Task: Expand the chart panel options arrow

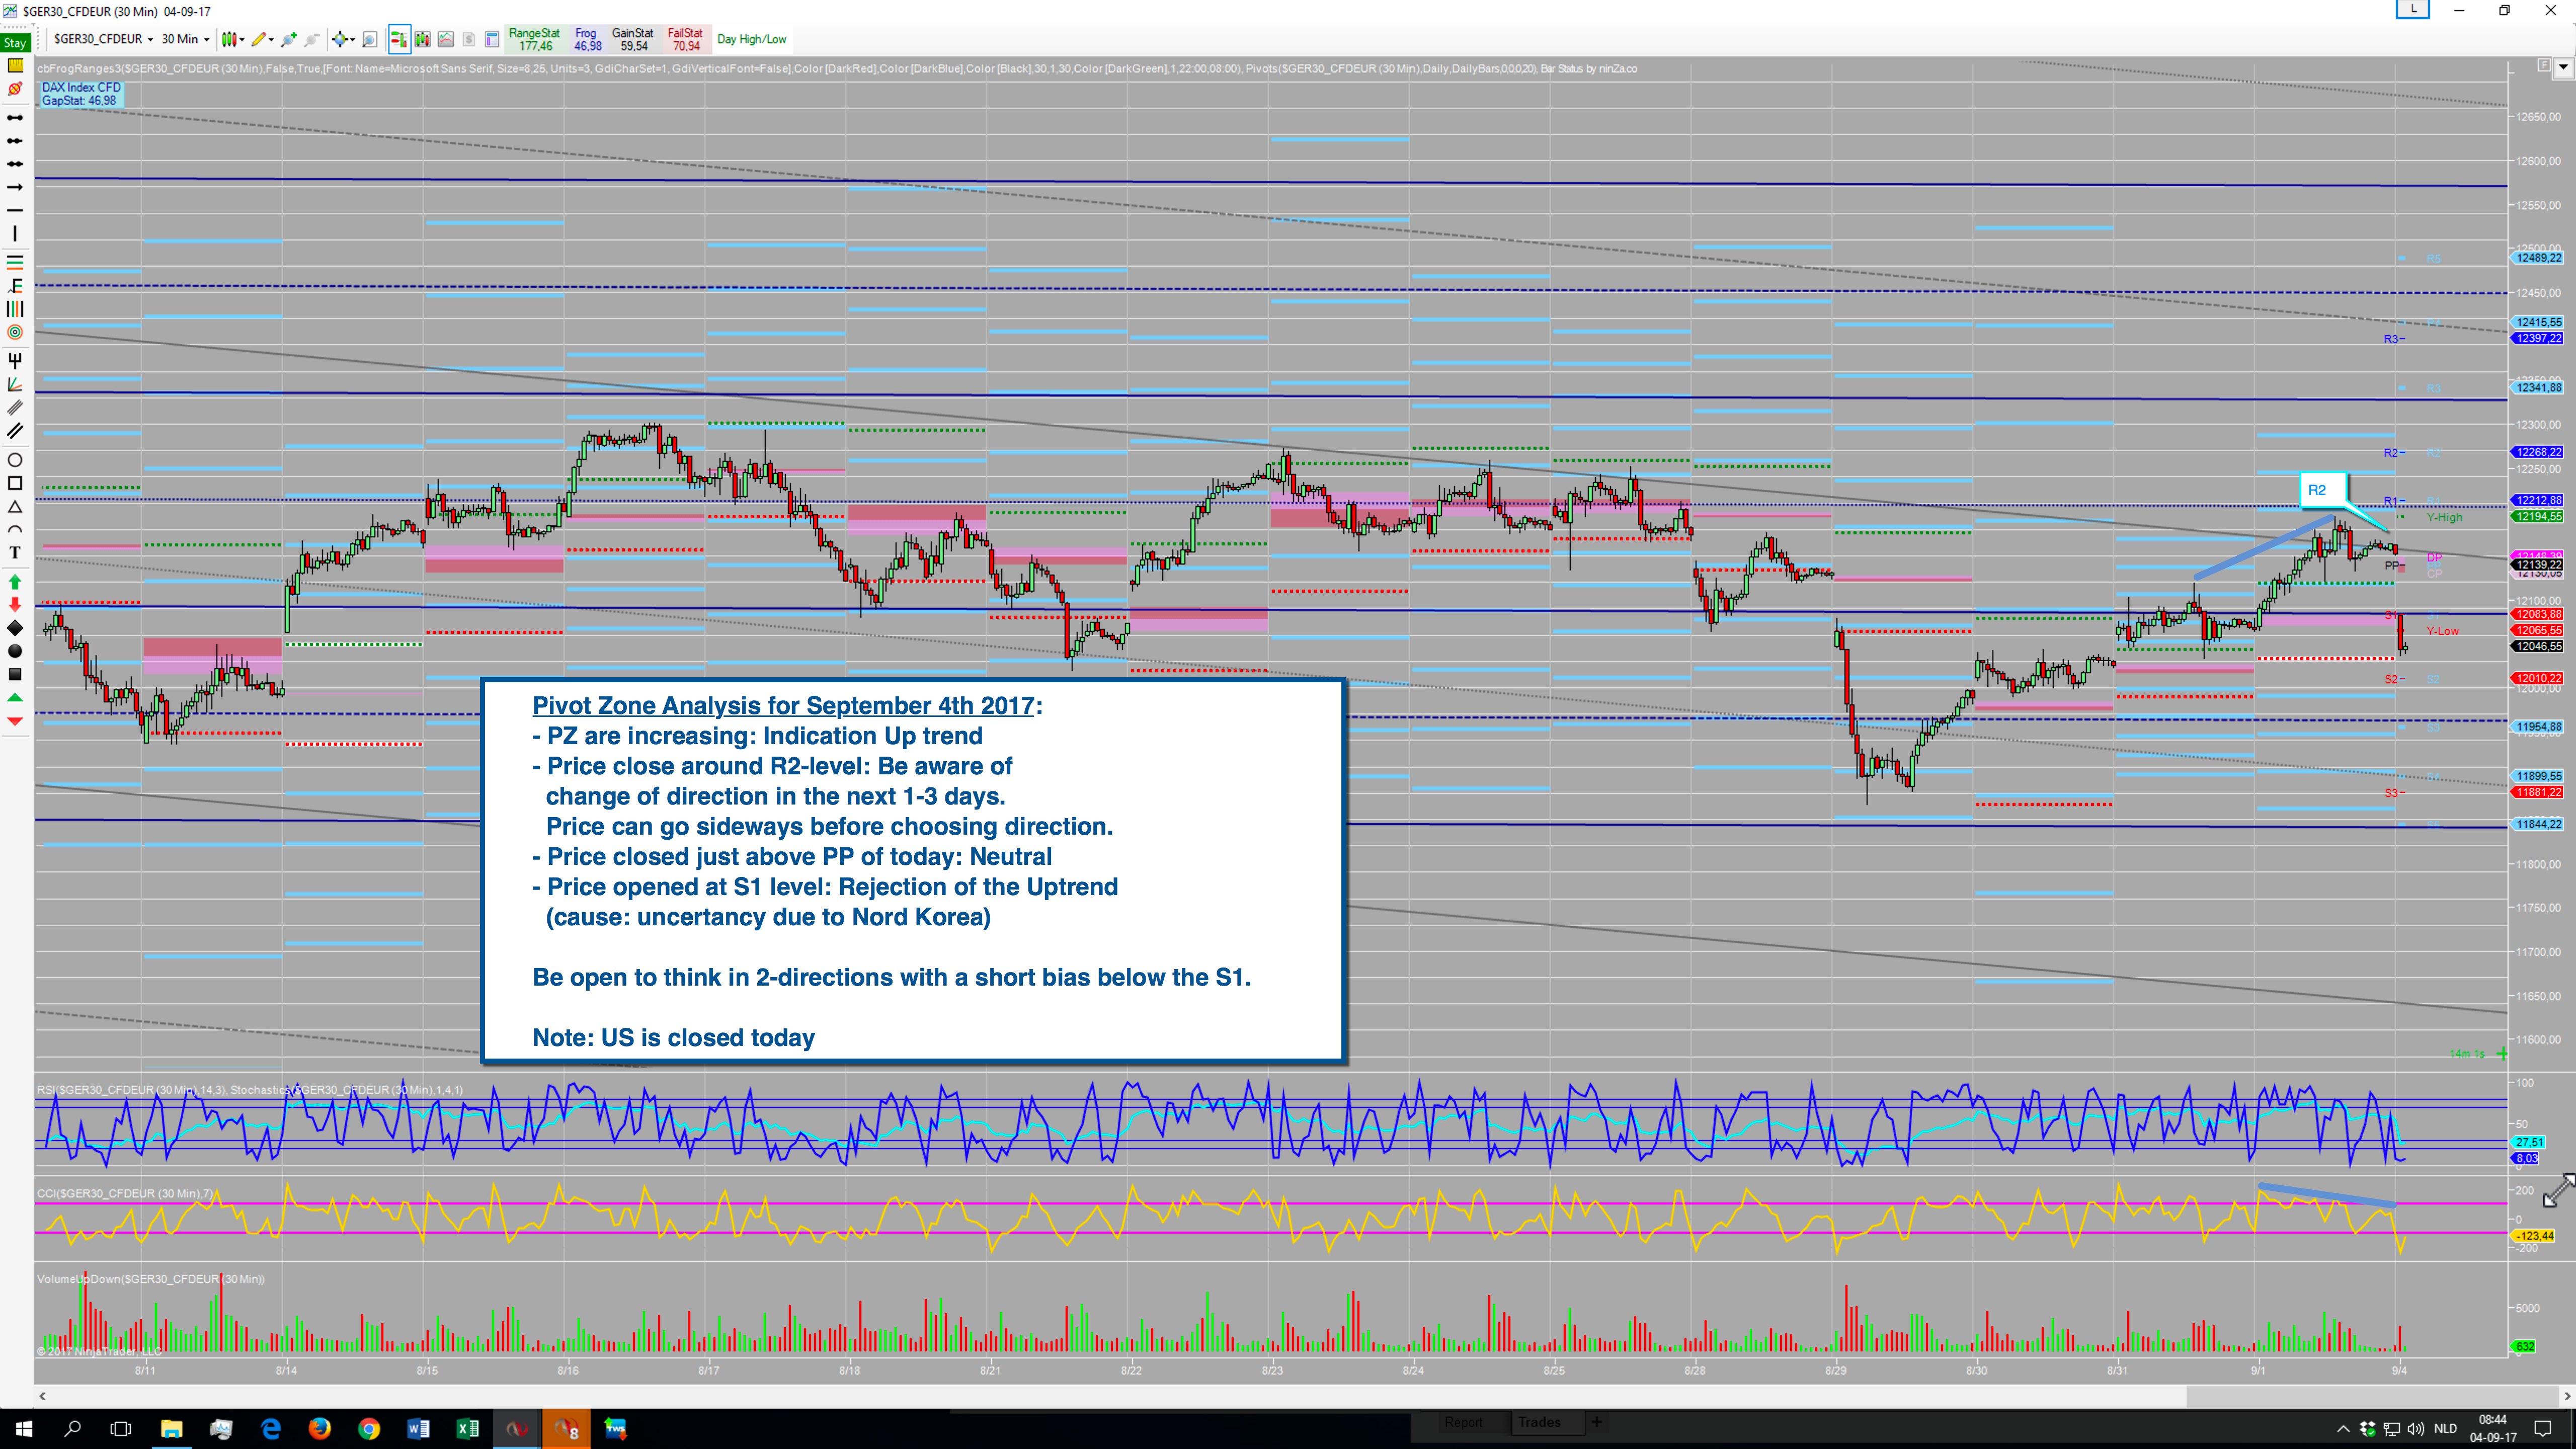Action: click(x=2562, y=67)
